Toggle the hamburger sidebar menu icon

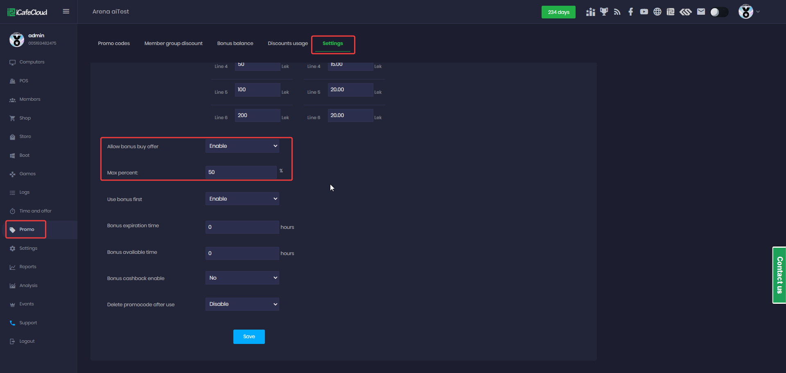coord(66,11)
